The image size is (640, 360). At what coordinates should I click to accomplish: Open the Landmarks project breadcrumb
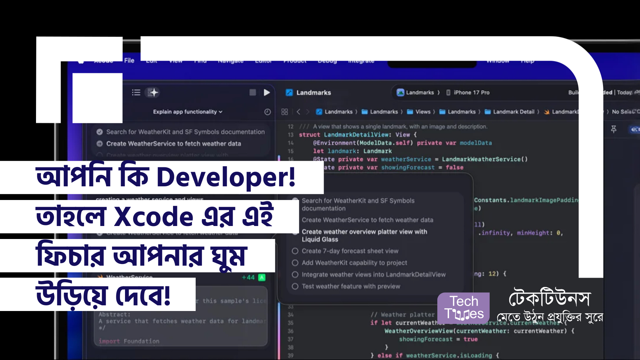pos(334,112)
